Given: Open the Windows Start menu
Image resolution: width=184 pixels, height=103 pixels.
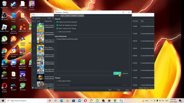Looking at the screenshot, I should click(3, 100).
